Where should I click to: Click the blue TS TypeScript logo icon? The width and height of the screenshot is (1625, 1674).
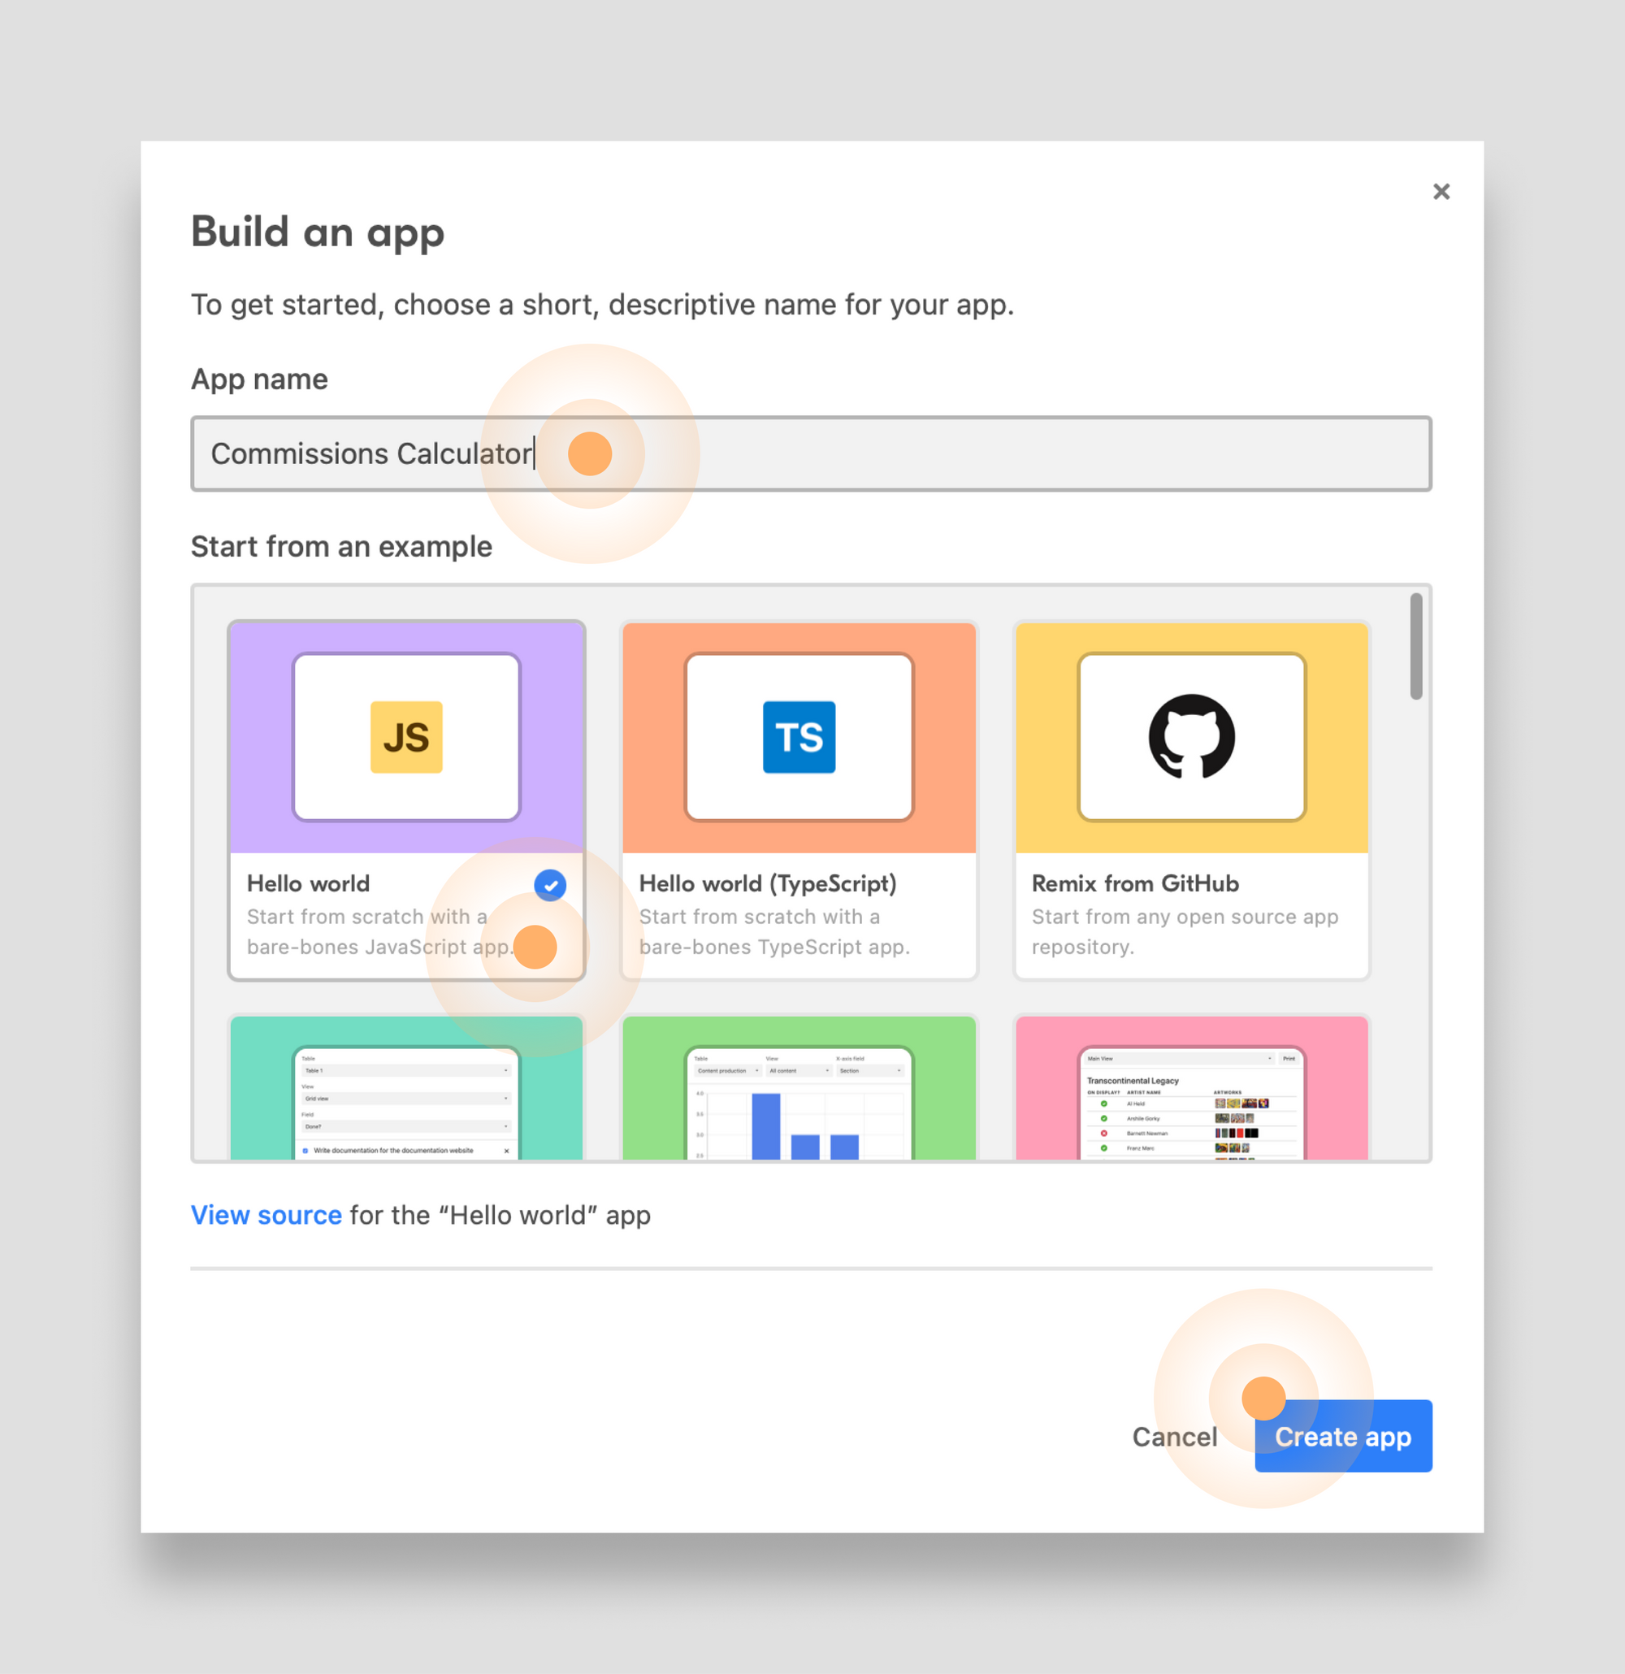coord(798,735)
